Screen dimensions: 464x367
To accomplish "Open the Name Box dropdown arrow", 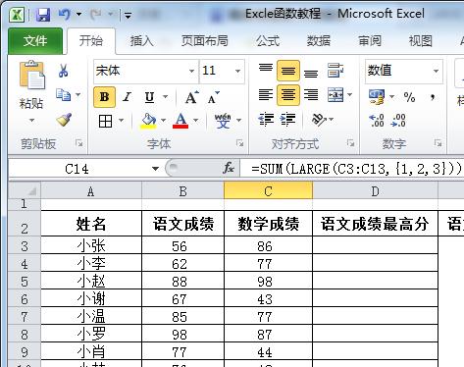I will tap(155, 169).
